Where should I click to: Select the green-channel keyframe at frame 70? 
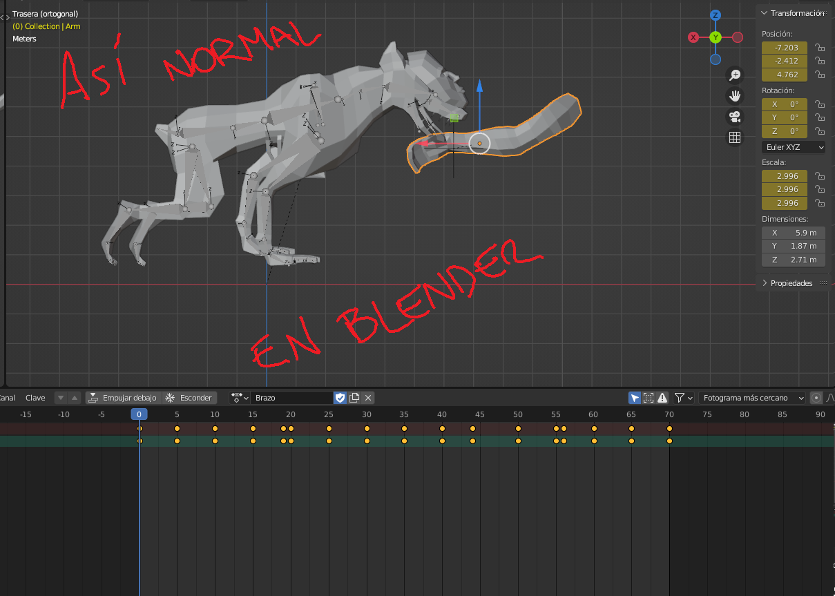[x=669, y=441]
